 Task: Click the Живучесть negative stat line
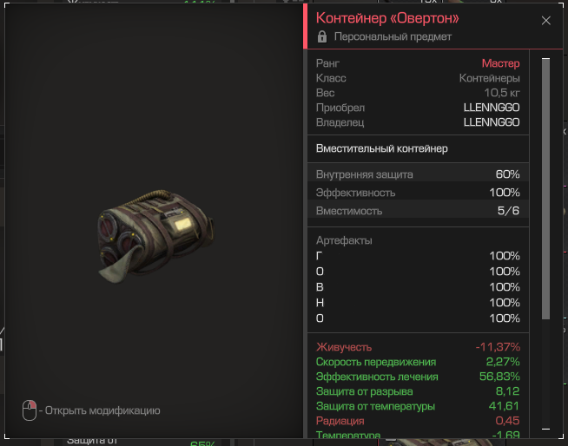[418, 347]
